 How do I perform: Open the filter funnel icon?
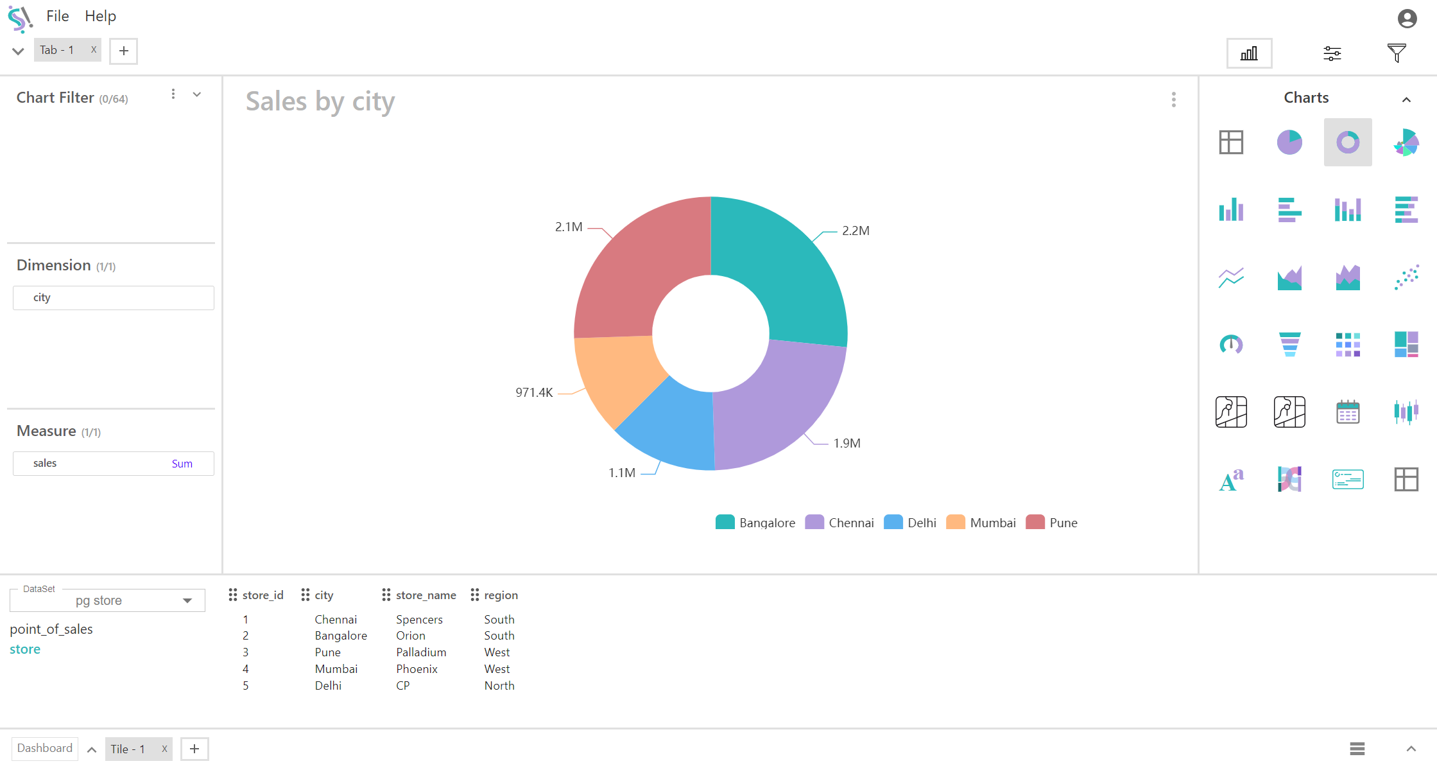point(1397,53)
